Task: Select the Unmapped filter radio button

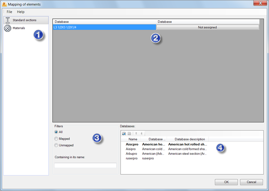Action: click(x=56, y=145)
